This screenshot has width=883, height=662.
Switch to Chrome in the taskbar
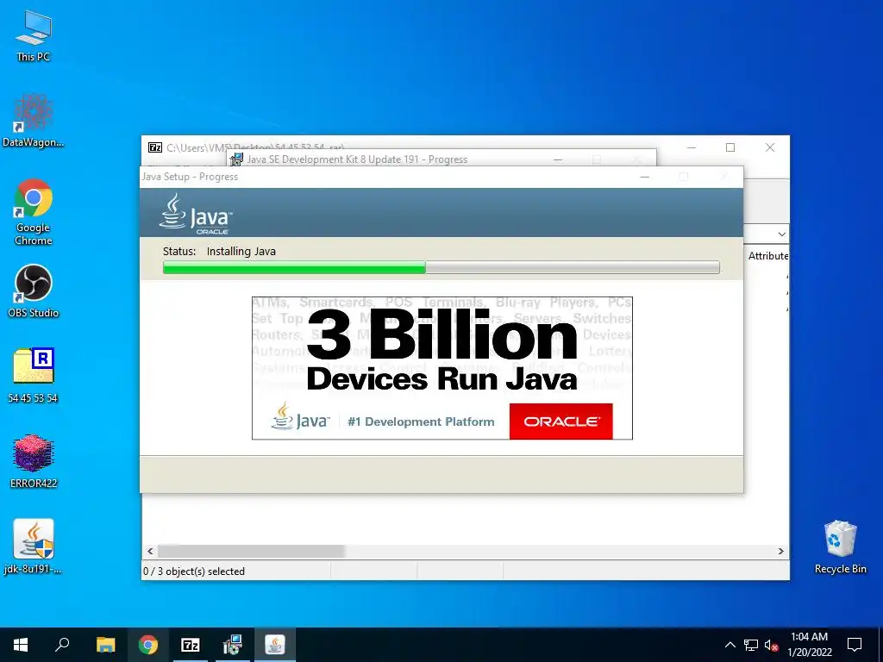(148, 645)
